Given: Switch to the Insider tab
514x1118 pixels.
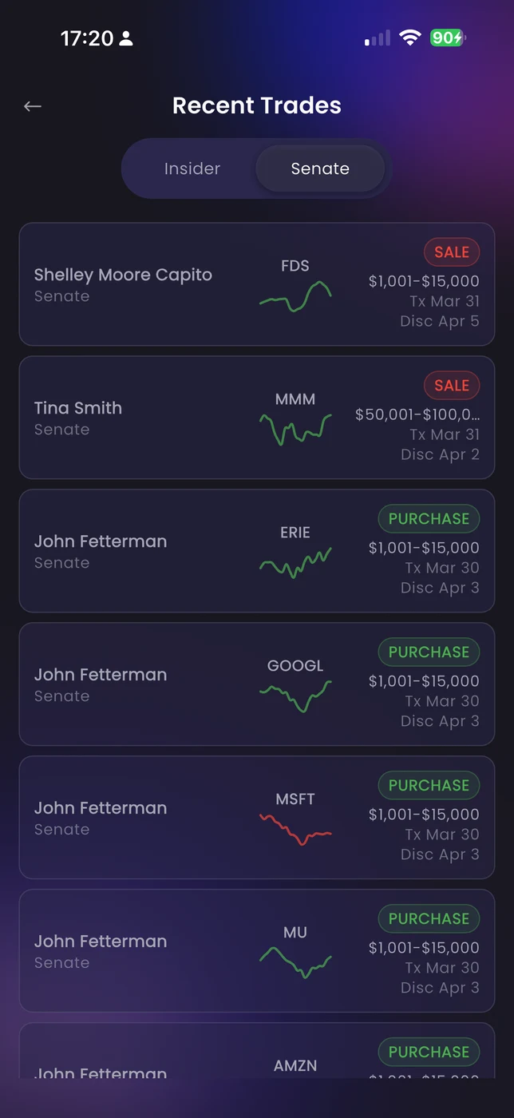Looking at the screenshot, I should point(192,168).
